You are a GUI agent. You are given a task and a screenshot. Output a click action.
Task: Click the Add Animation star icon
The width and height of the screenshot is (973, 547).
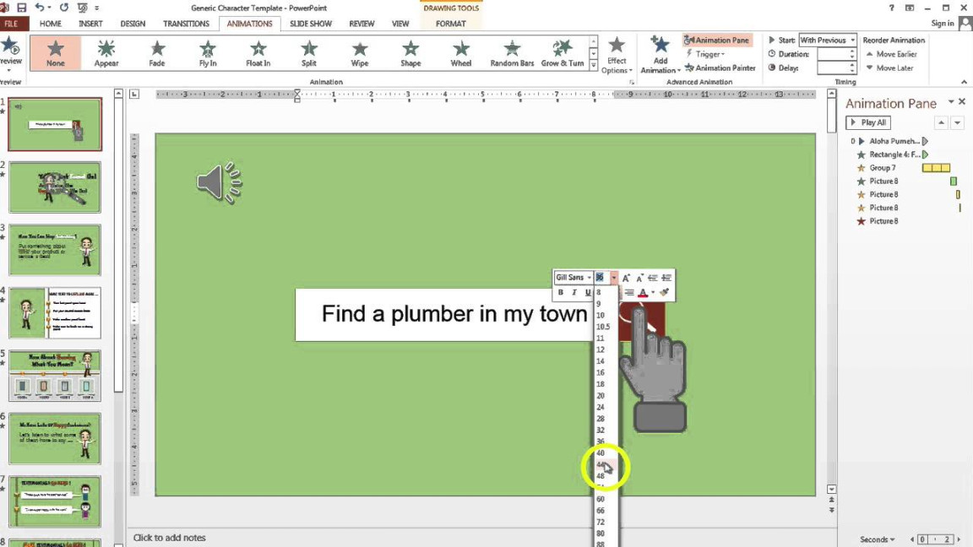(660, 46)
